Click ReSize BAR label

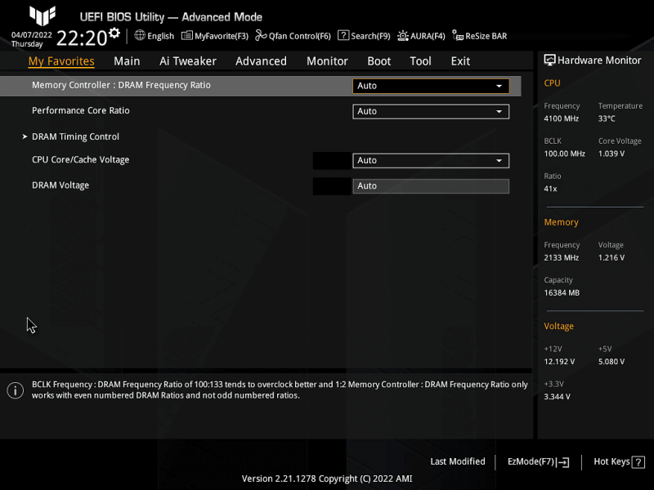pos(486,36)
